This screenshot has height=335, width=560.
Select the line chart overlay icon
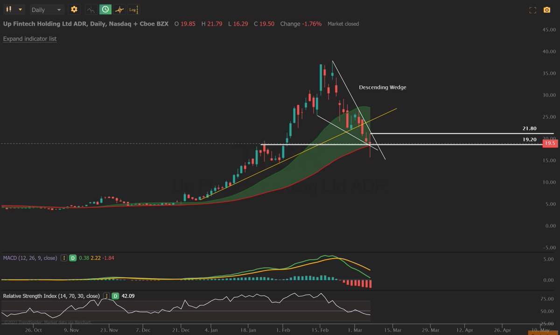[91, 9]
